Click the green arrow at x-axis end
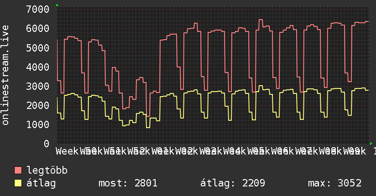This screenshot has width=376, height=196. pyautogui.click(x=371, y=144)
